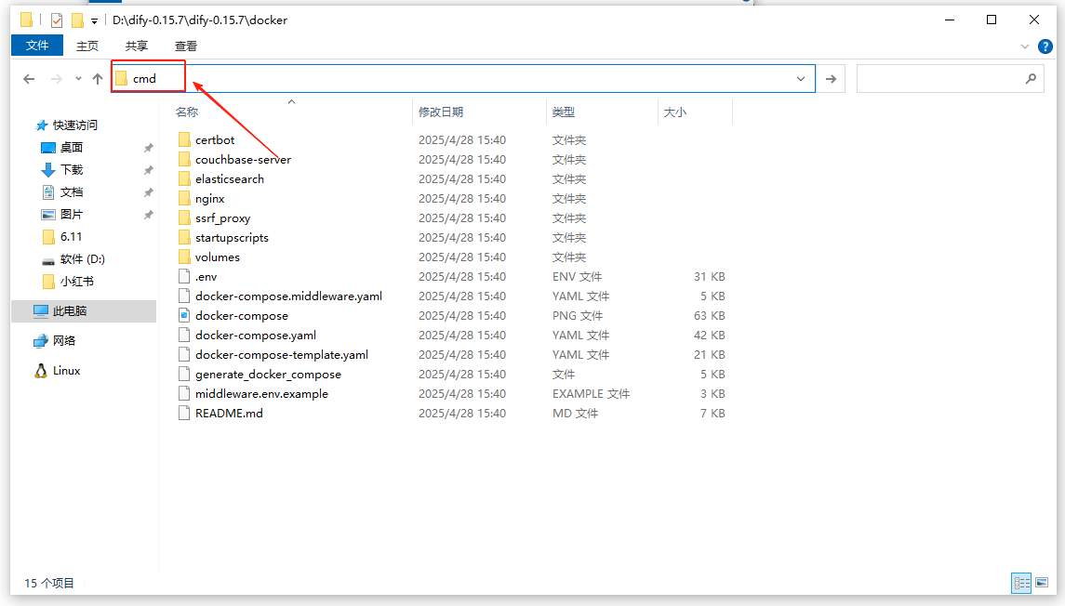Expand the ribbon using the chevron
This screenshot has height=606, width=1065.
click(1025, 46)
